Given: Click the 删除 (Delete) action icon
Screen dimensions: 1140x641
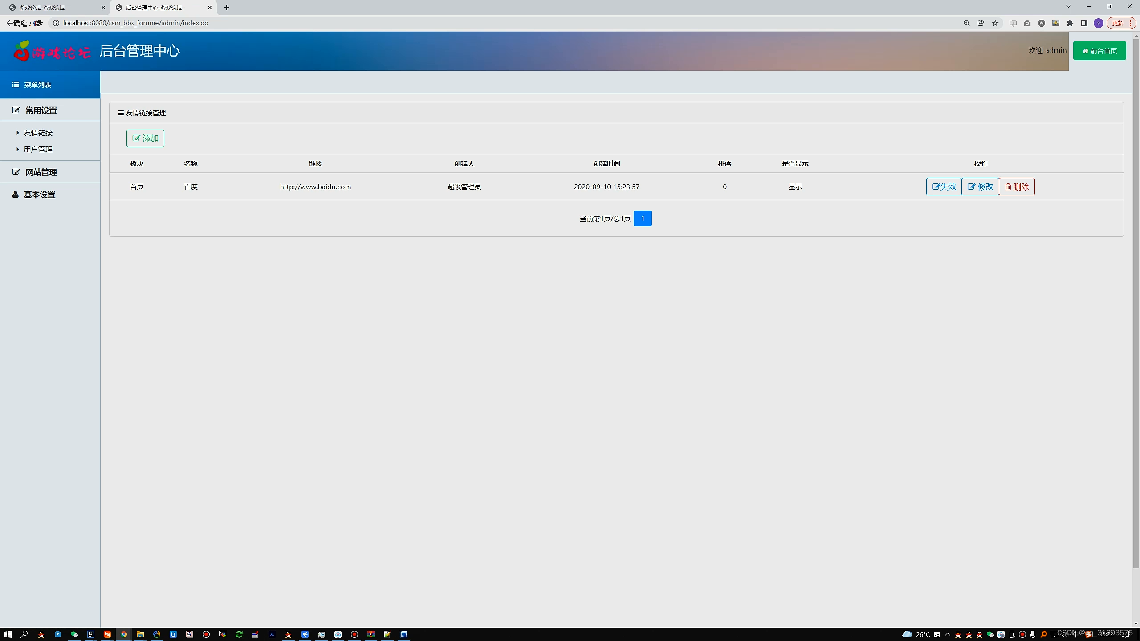Looking at the screenshot, I should click(x=1016, y=186).
